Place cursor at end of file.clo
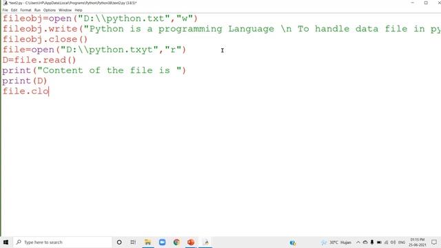The image size is (441, 248). [x=49, y=92]
